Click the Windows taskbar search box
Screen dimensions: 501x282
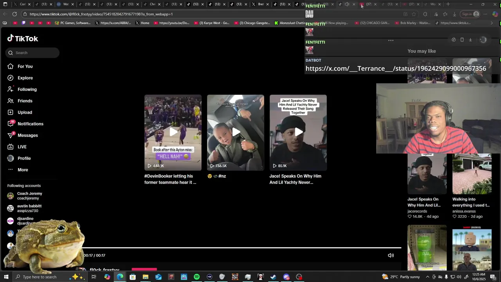(x=49, y=277)
